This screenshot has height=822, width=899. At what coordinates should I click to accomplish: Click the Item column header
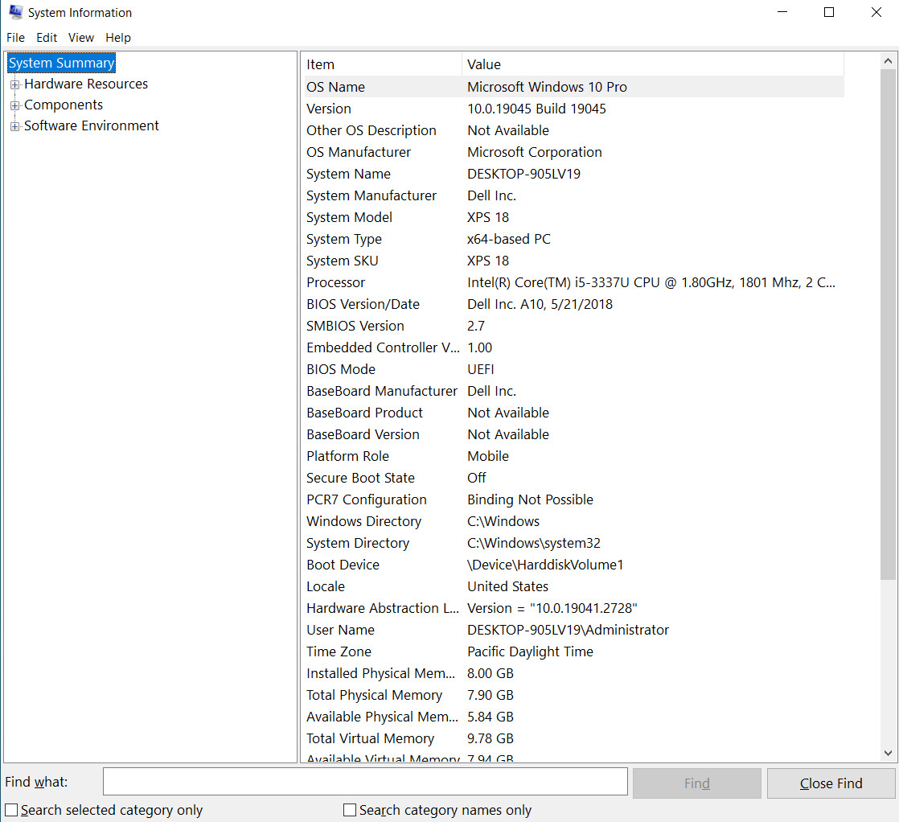click(383, 64)
